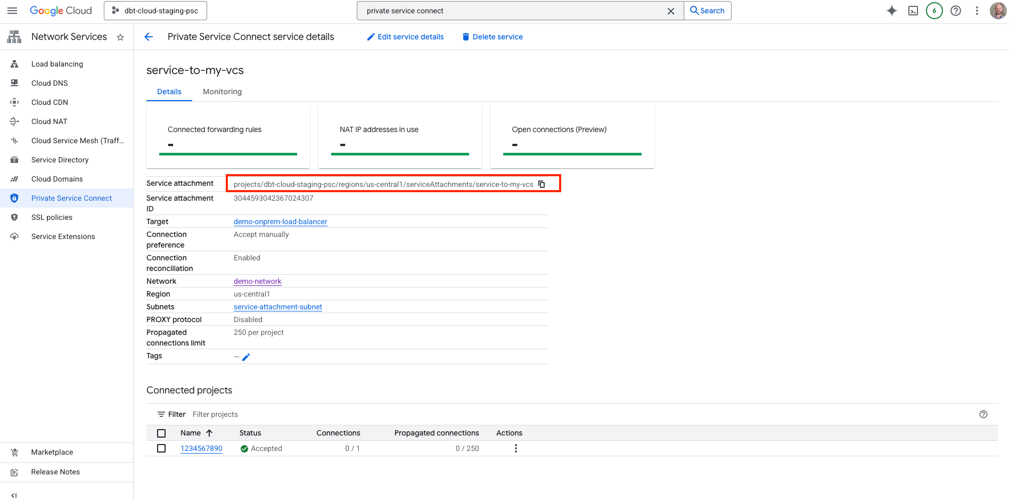Edit Tags using the pencil icon
This screenshot has height=501, width=1009.
[245, 357]
